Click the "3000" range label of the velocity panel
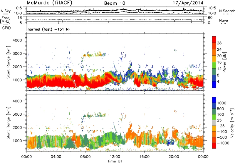Image resolution: width=235 pixels, height=163 pixels. 17,114
